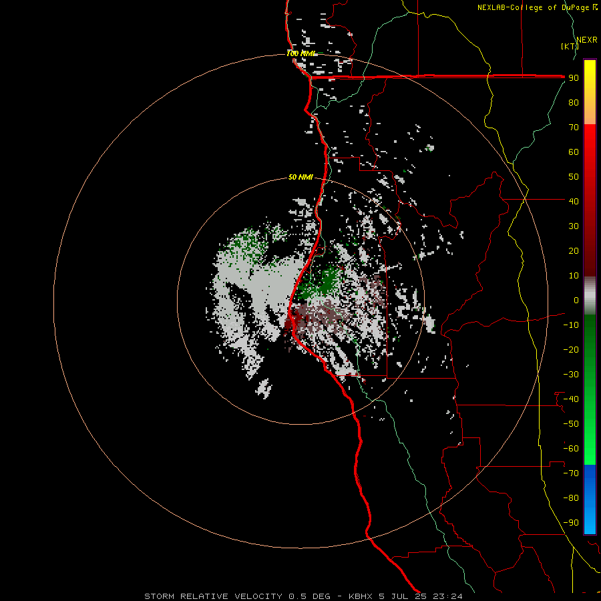The height and width of the screenshot is (601, 601).
Task: Click the 30 value on the velocity scale
Action: click(574, 226)
